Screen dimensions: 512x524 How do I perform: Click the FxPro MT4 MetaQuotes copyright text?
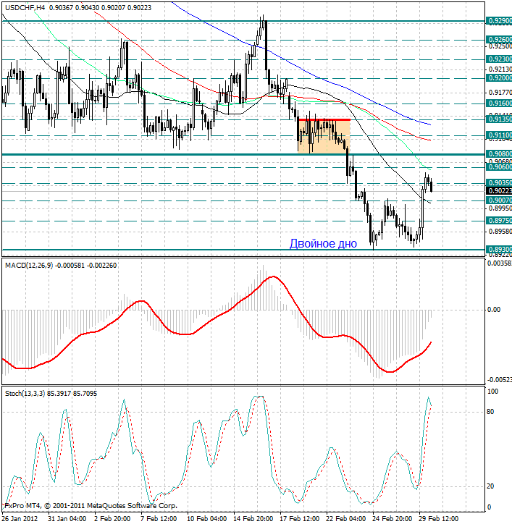coord(91,506)
